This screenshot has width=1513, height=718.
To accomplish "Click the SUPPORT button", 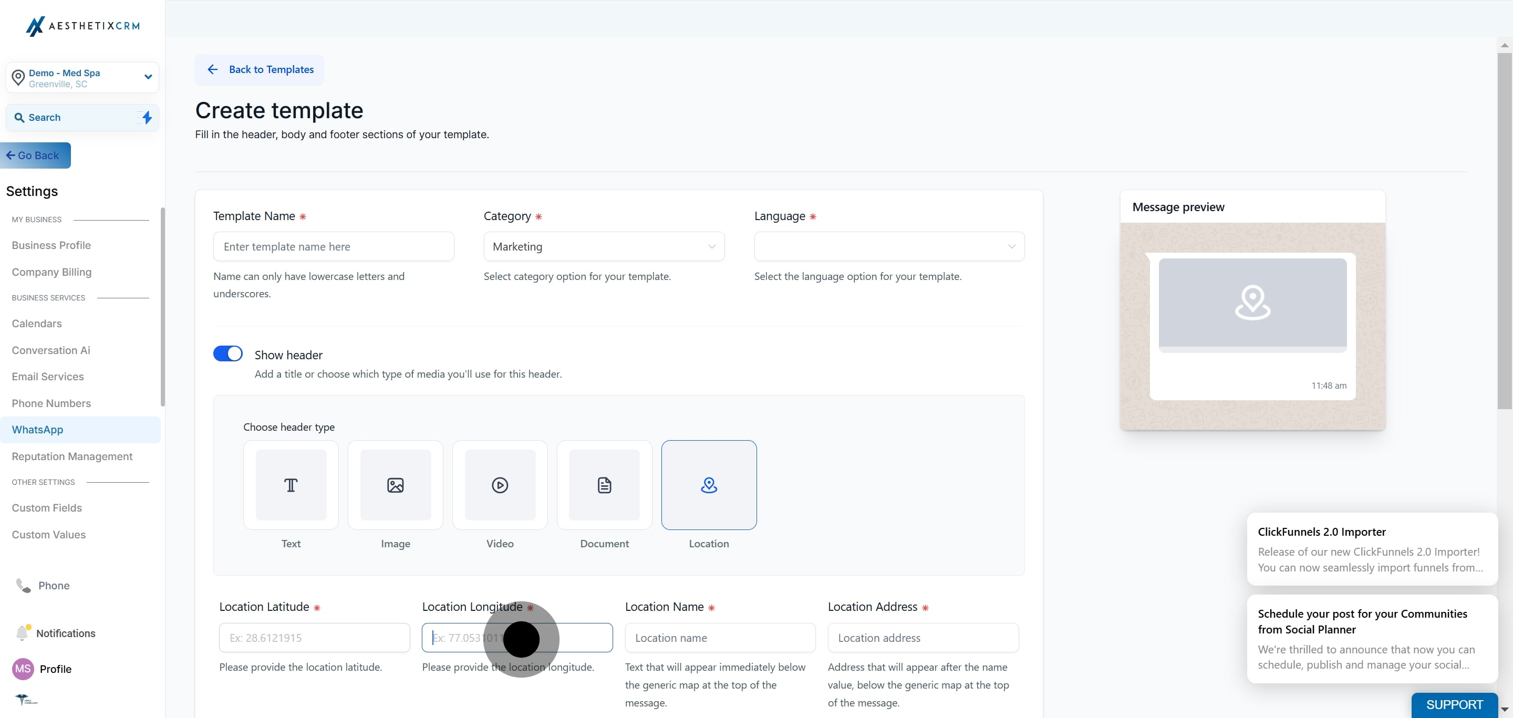I will [x=1454, y=704].
